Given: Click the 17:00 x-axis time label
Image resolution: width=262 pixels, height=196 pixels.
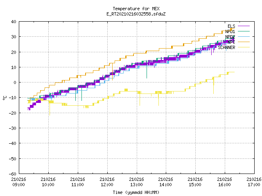Looking at the screenshot, I should [254, 185].
